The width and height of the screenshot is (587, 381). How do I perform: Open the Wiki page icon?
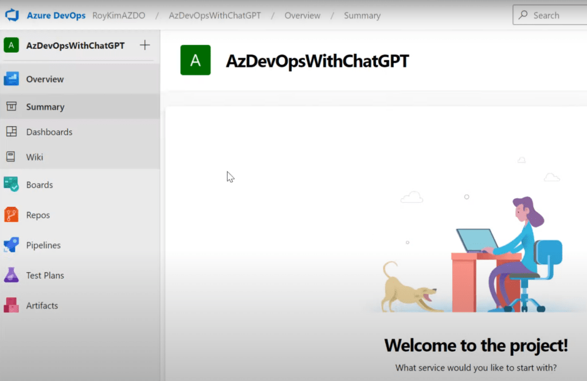(x=11, y=157)
